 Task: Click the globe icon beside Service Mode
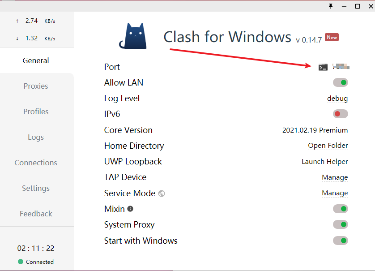(x=161, y=193)
